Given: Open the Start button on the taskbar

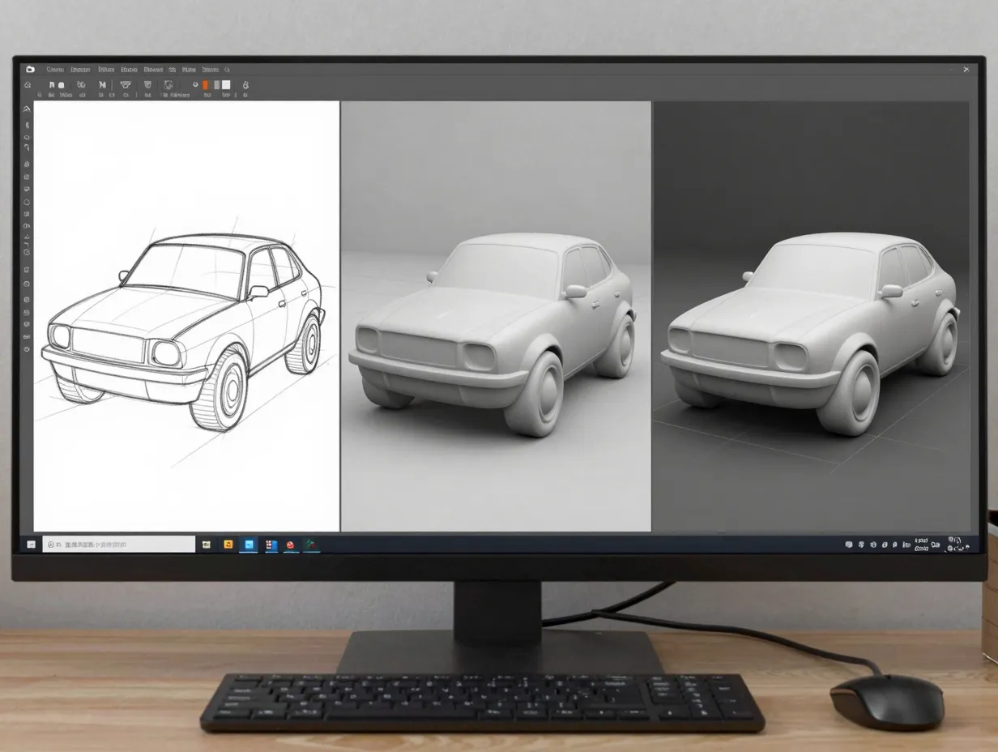Looking at the screenshot, I should tap(31, 545).
